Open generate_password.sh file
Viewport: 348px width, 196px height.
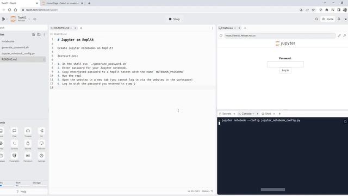click(15, 47)
